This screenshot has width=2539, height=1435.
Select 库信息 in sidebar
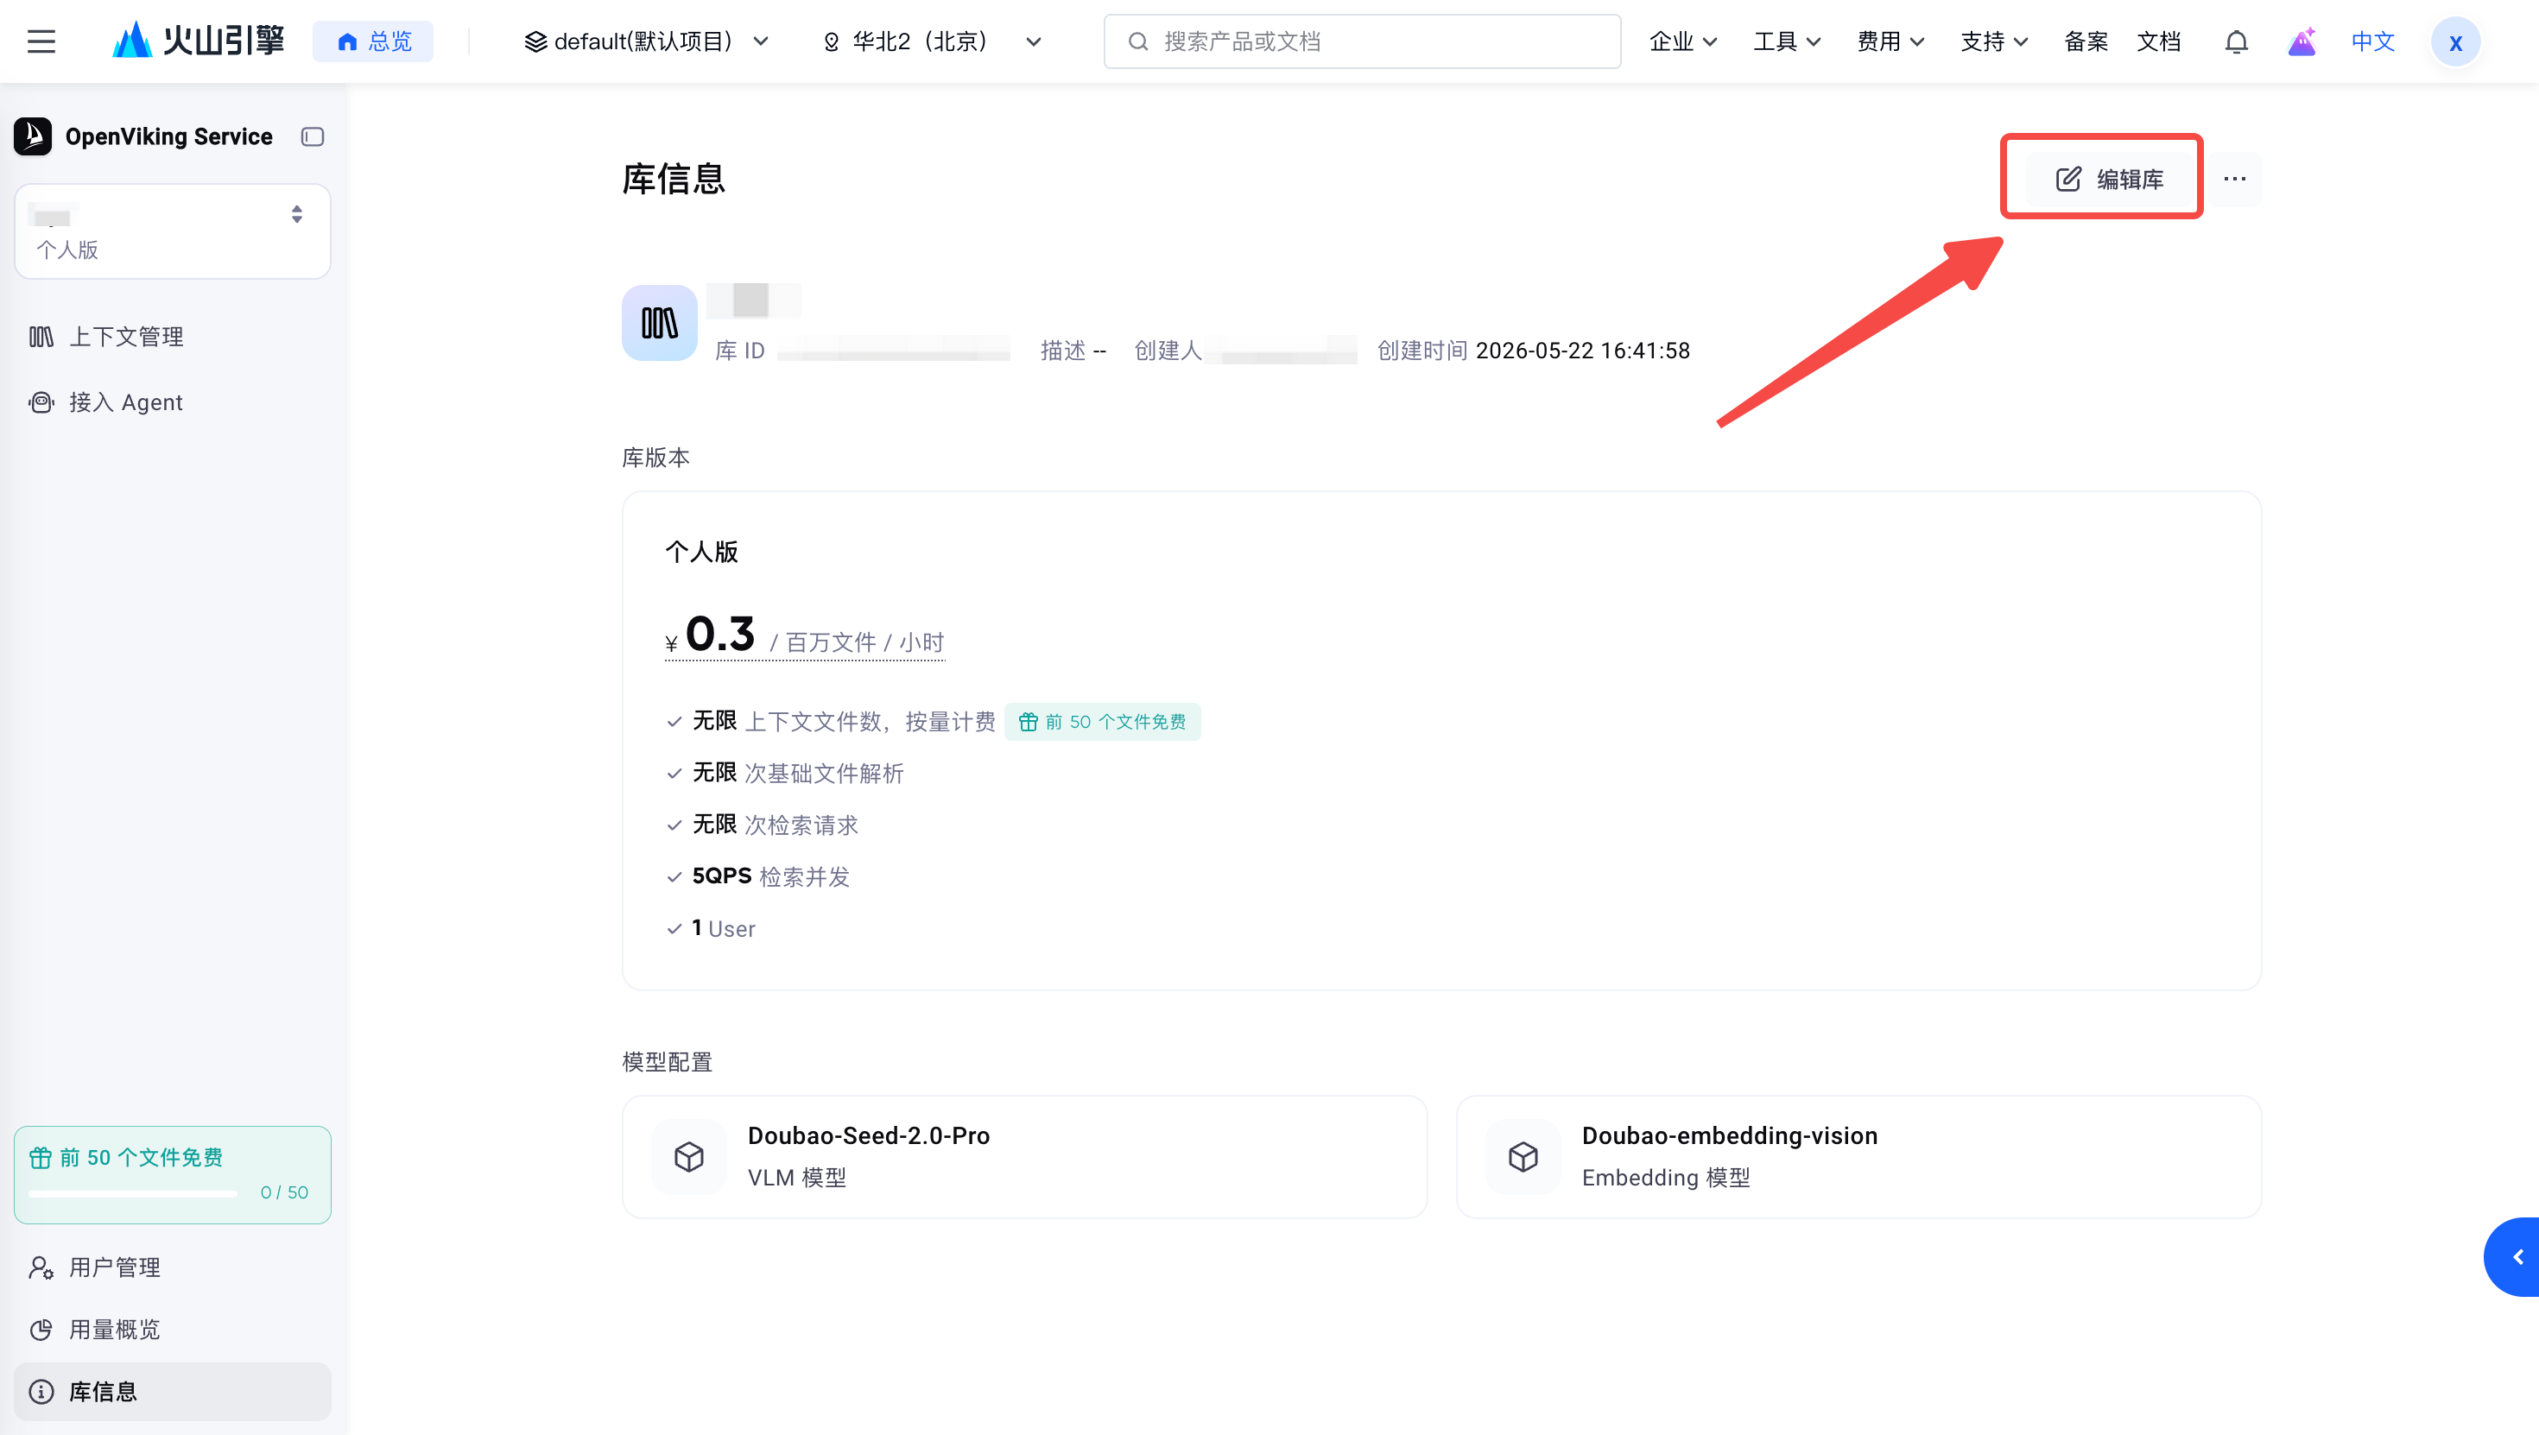point(173,1392)
